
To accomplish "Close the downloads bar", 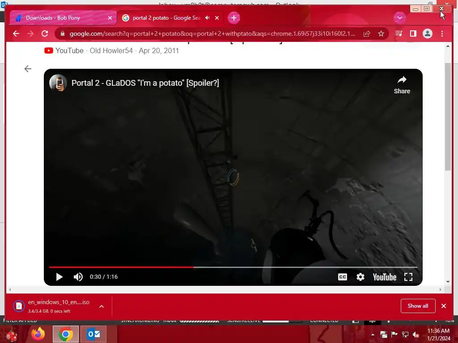I will tap(443, 305).
